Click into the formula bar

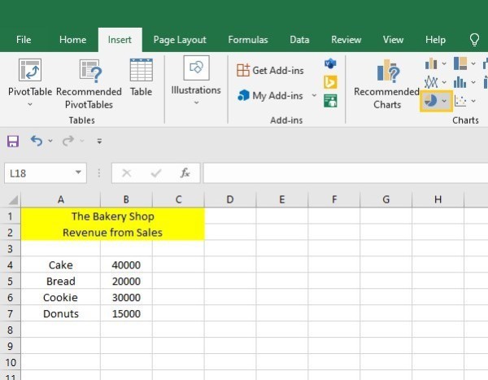pyautogui.click(x=346, y=173)
